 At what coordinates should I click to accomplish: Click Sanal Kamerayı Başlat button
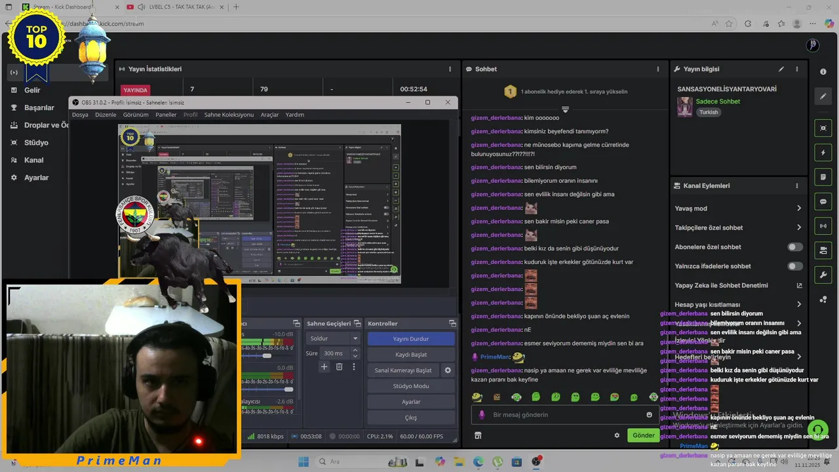[x=403, y=370]
